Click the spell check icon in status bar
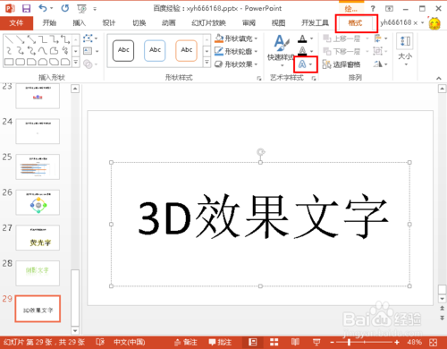 [100, 342]
